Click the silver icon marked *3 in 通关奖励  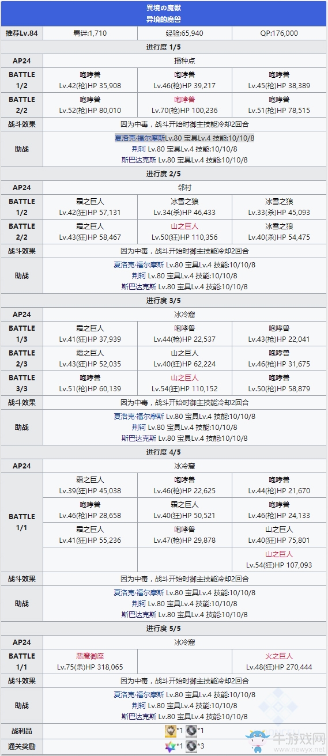191,746
